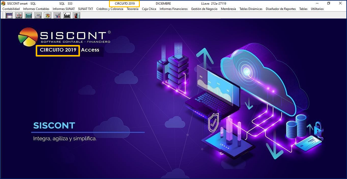This screenshot has width=347, height=179.
Task: Click the DICIEMBRE month in title bar
Action: tap(163, 4)
